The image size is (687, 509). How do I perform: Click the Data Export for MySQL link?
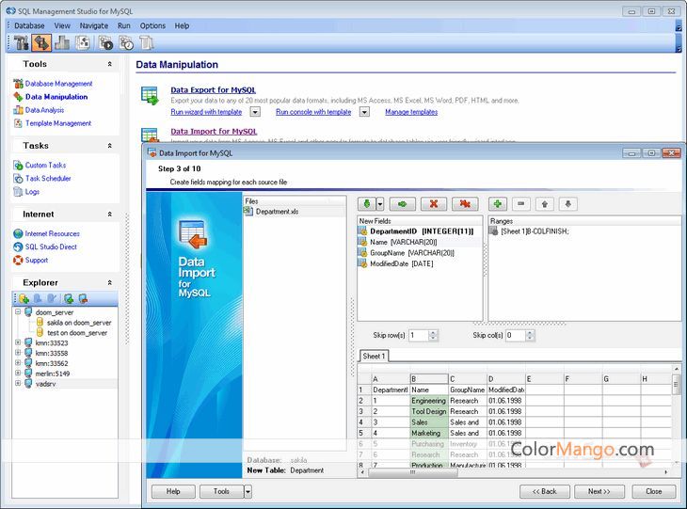213,89
